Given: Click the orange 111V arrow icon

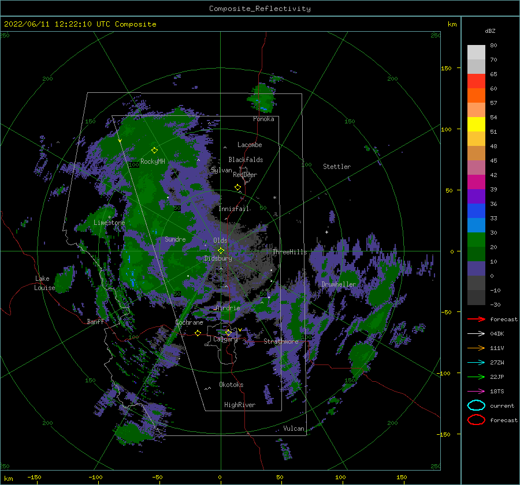Looking at the screenshot, I should (x=476, y=348).
